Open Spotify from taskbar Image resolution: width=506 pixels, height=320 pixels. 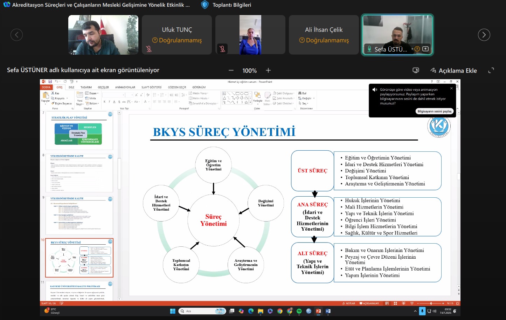[x=299, y=311]
